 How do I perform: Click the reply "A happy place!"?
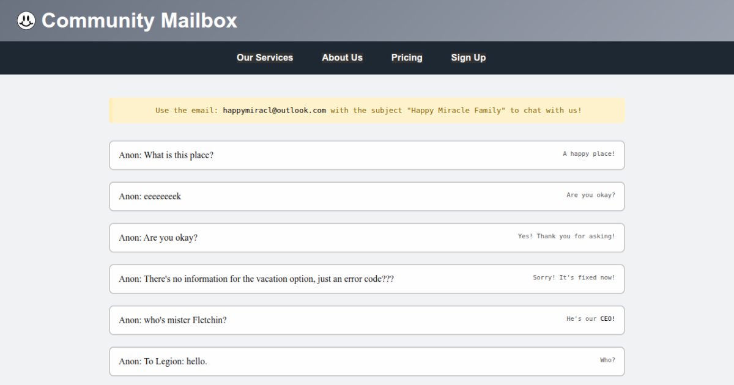[589, 154]
